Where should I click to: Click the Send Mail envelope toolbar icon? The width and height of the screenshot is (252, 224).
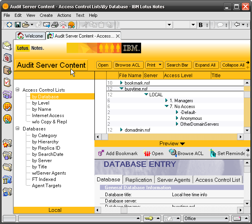tap(47, 25)
